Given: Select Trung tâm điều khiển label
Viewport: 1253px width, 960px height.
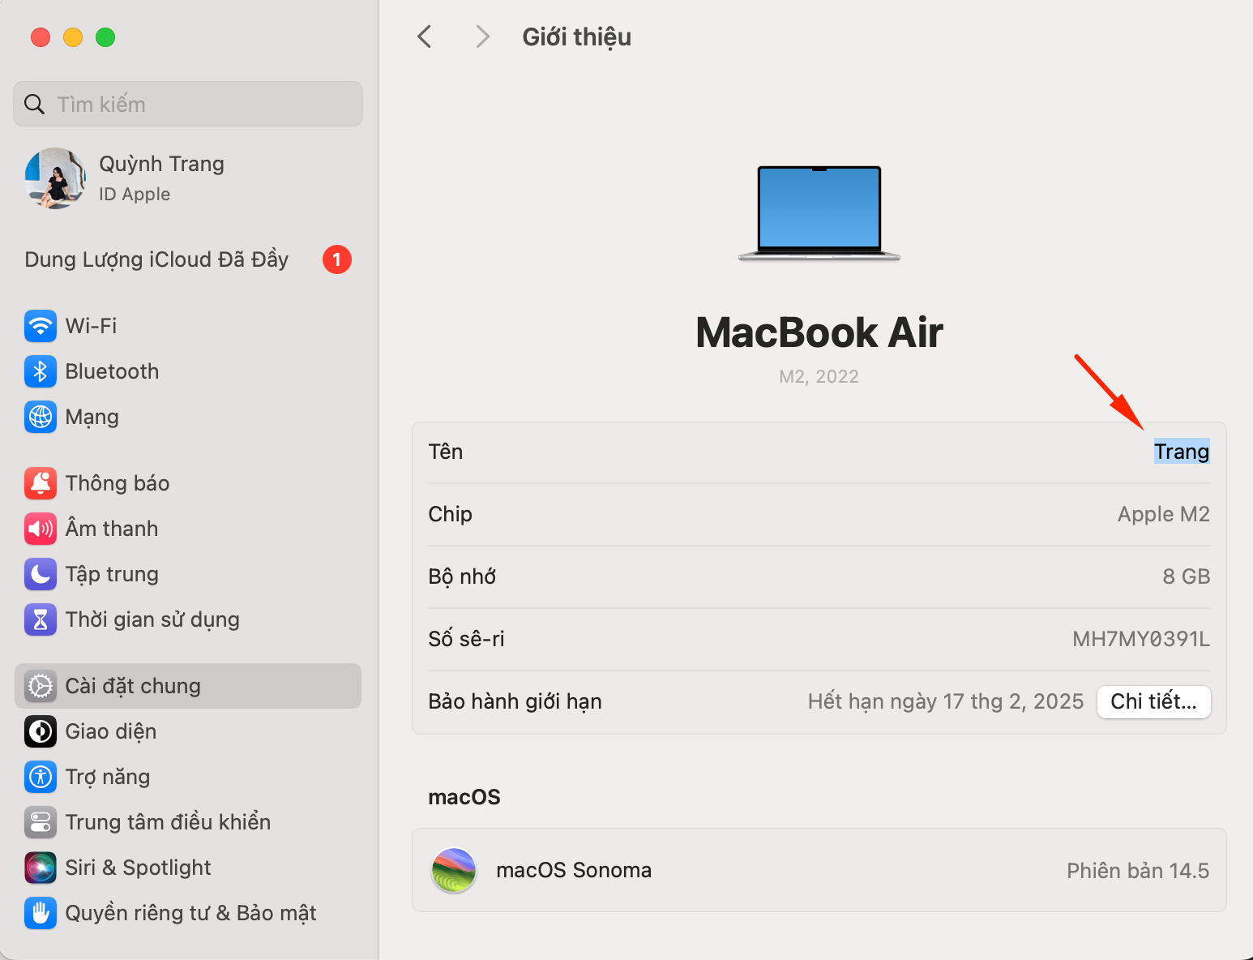Looking at the screenshot, I should tap(168, 822).
